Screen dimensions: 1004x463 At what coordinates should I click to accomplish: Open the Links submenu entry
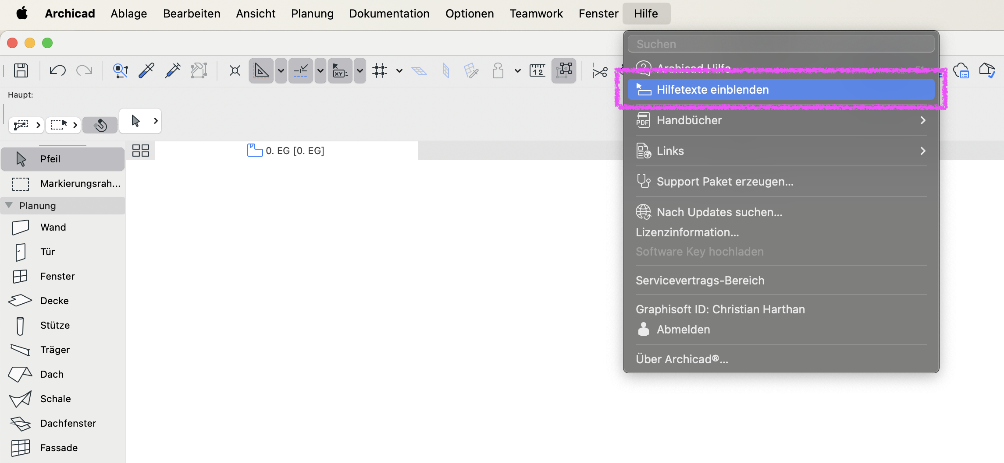(781, 151)
